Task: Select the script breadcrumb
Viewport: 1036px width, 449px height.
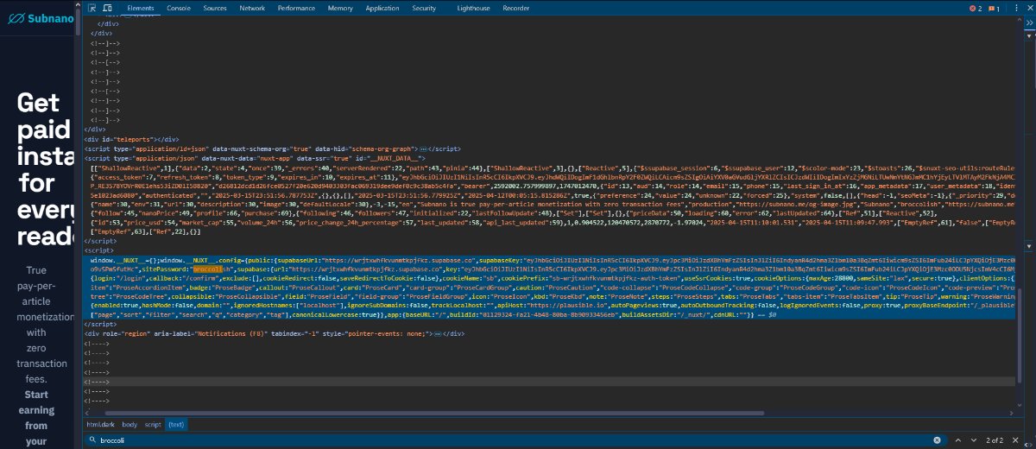Action: [x=153, y=425]
